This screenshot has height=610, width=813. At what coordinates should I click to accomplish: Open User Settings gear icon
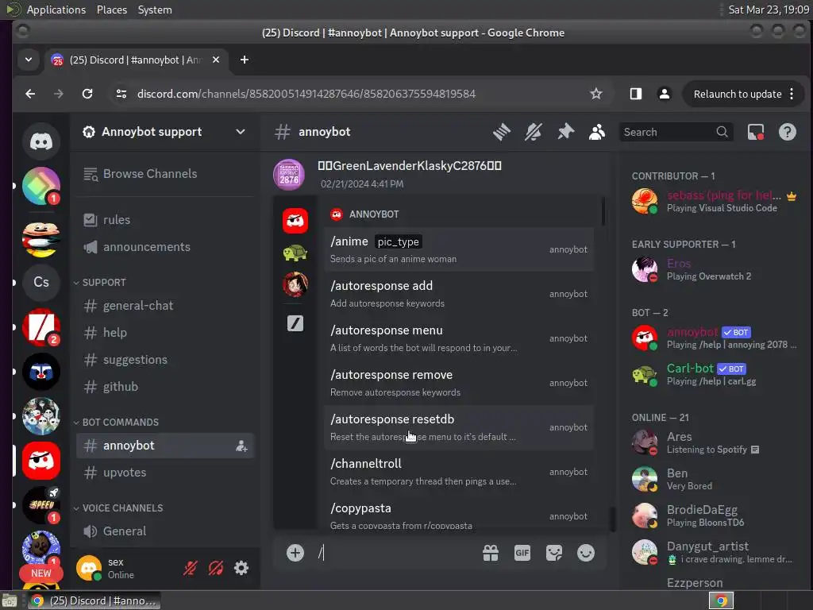pos(241,569)
